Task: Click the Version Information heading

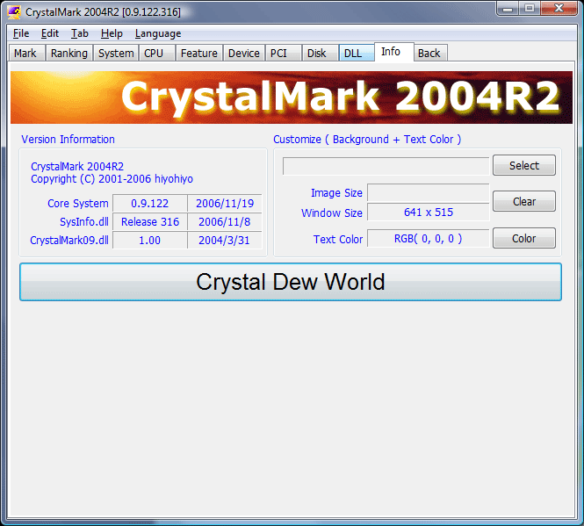Action: [68, 140]
